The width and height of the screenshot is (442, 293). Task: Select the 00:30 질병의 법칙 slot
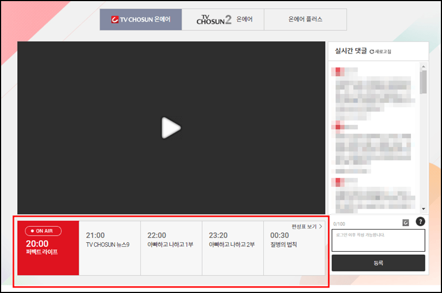pos(294,248)
